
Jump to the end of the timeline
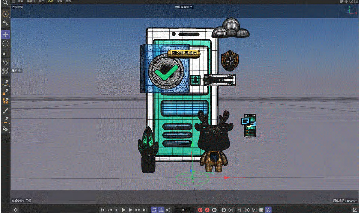click(x=145, y=210)
